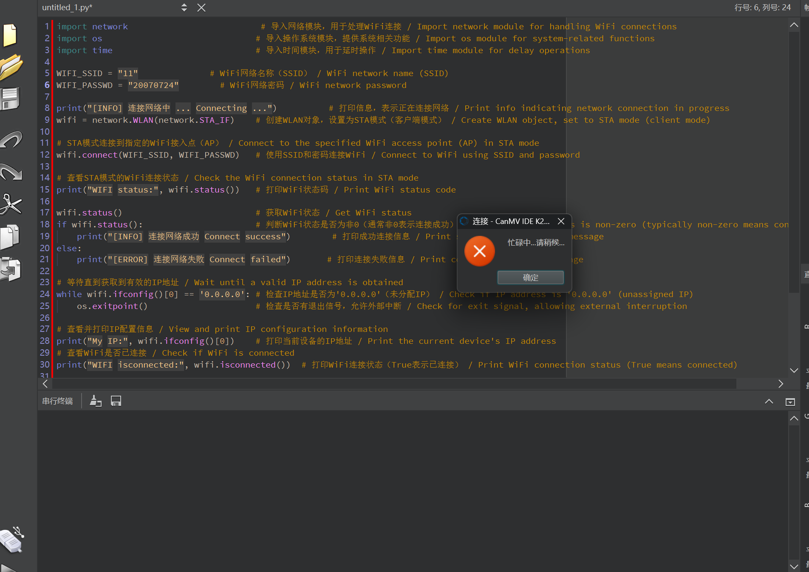Screen dimensions: 809x572
Task: Click the red error icon in the dialog
Action: coord(480,251)
